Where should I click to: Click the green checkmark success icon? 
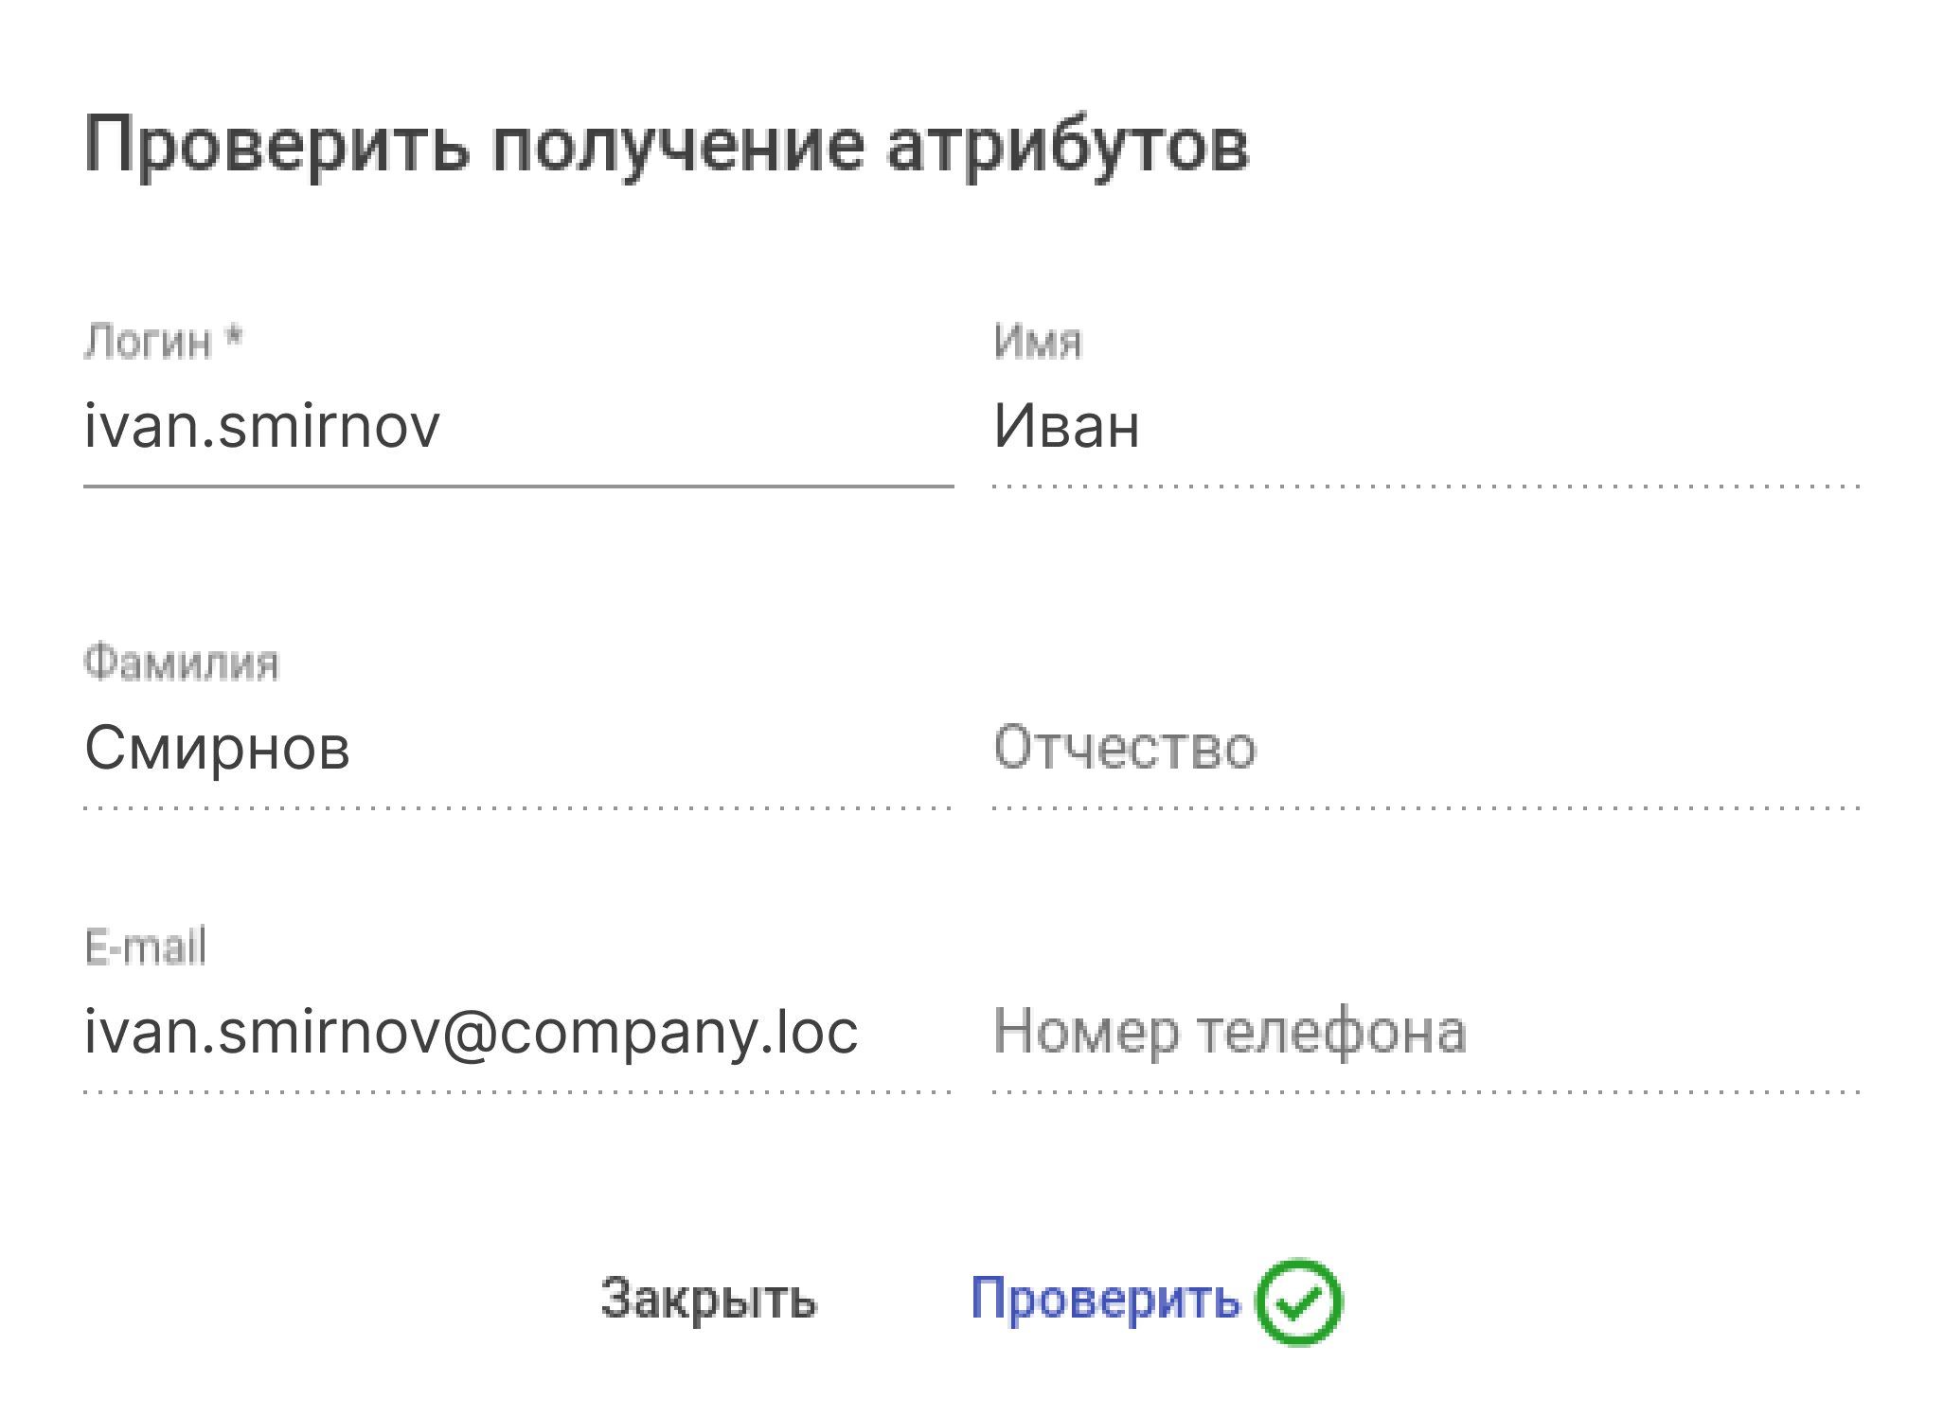(x=1298, y=1302)
